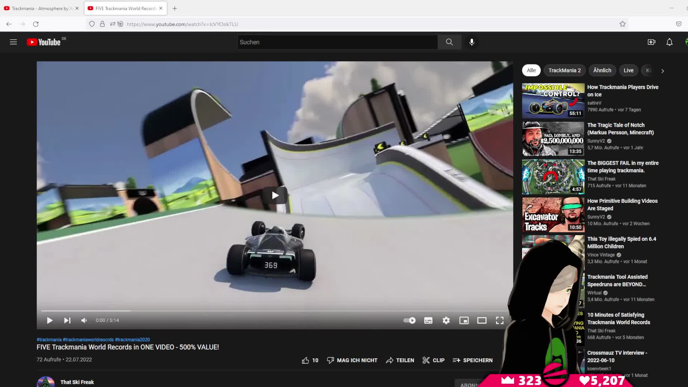688x387 pixels.
Task: Open 10 Minutes of Satisfying Trackmania title
Action: coord(618,319)
